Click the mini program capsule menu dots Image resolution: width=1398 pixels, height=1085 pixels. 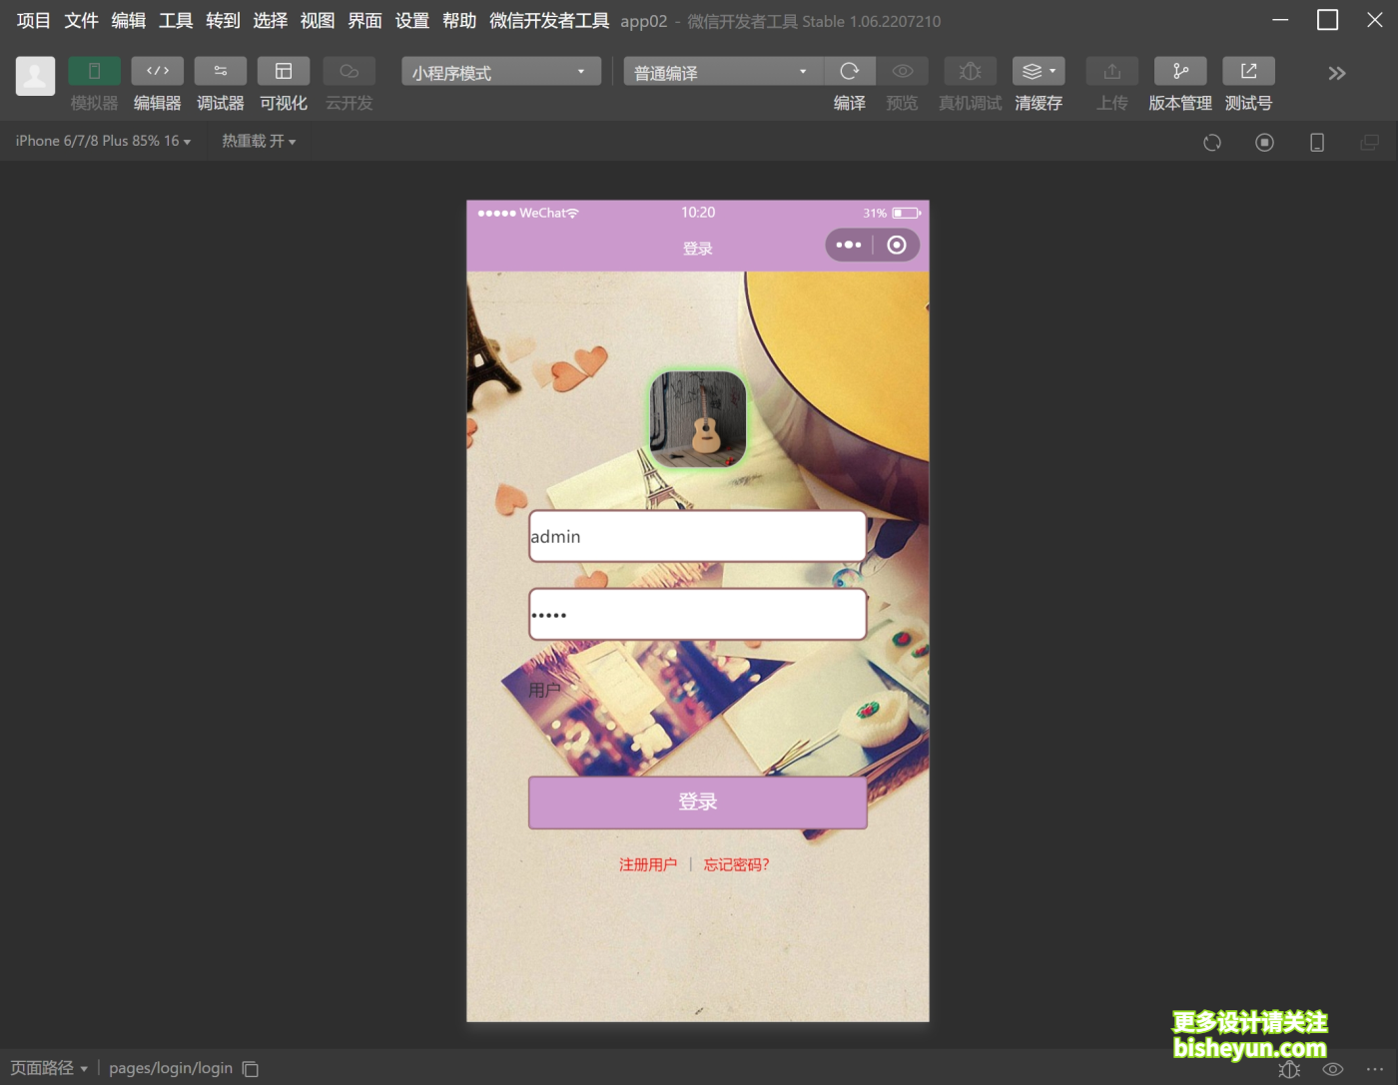(849, 246)
